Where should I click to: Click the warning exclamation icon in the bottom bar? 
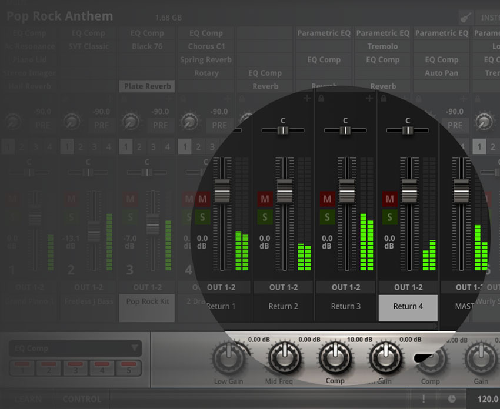point(424,399)
